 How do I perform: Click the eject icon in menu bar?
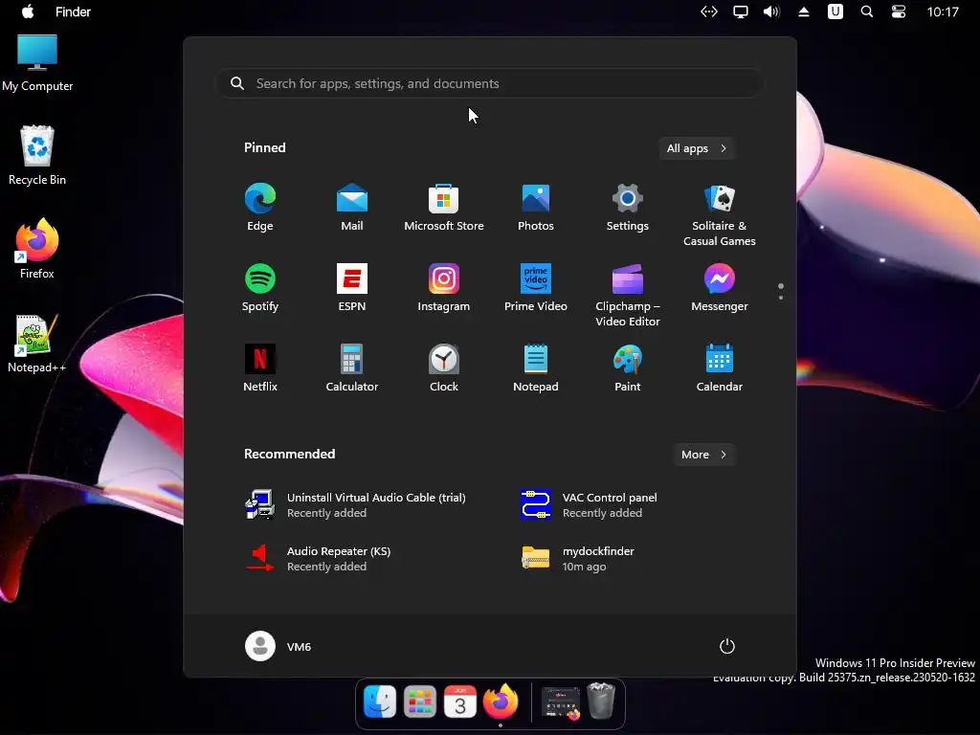[x=804, y=11]
